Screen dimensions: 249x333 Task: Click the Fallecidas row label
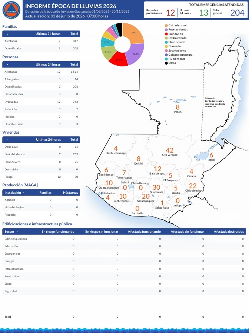point(11,110)
